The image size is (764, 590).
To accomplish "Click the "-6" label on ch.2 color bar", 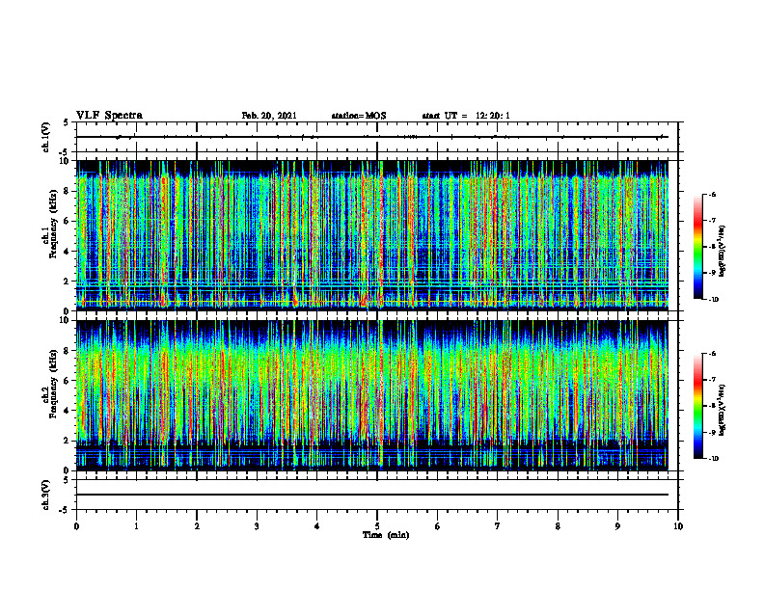I will pyautogui.click(x=712, y=354).
